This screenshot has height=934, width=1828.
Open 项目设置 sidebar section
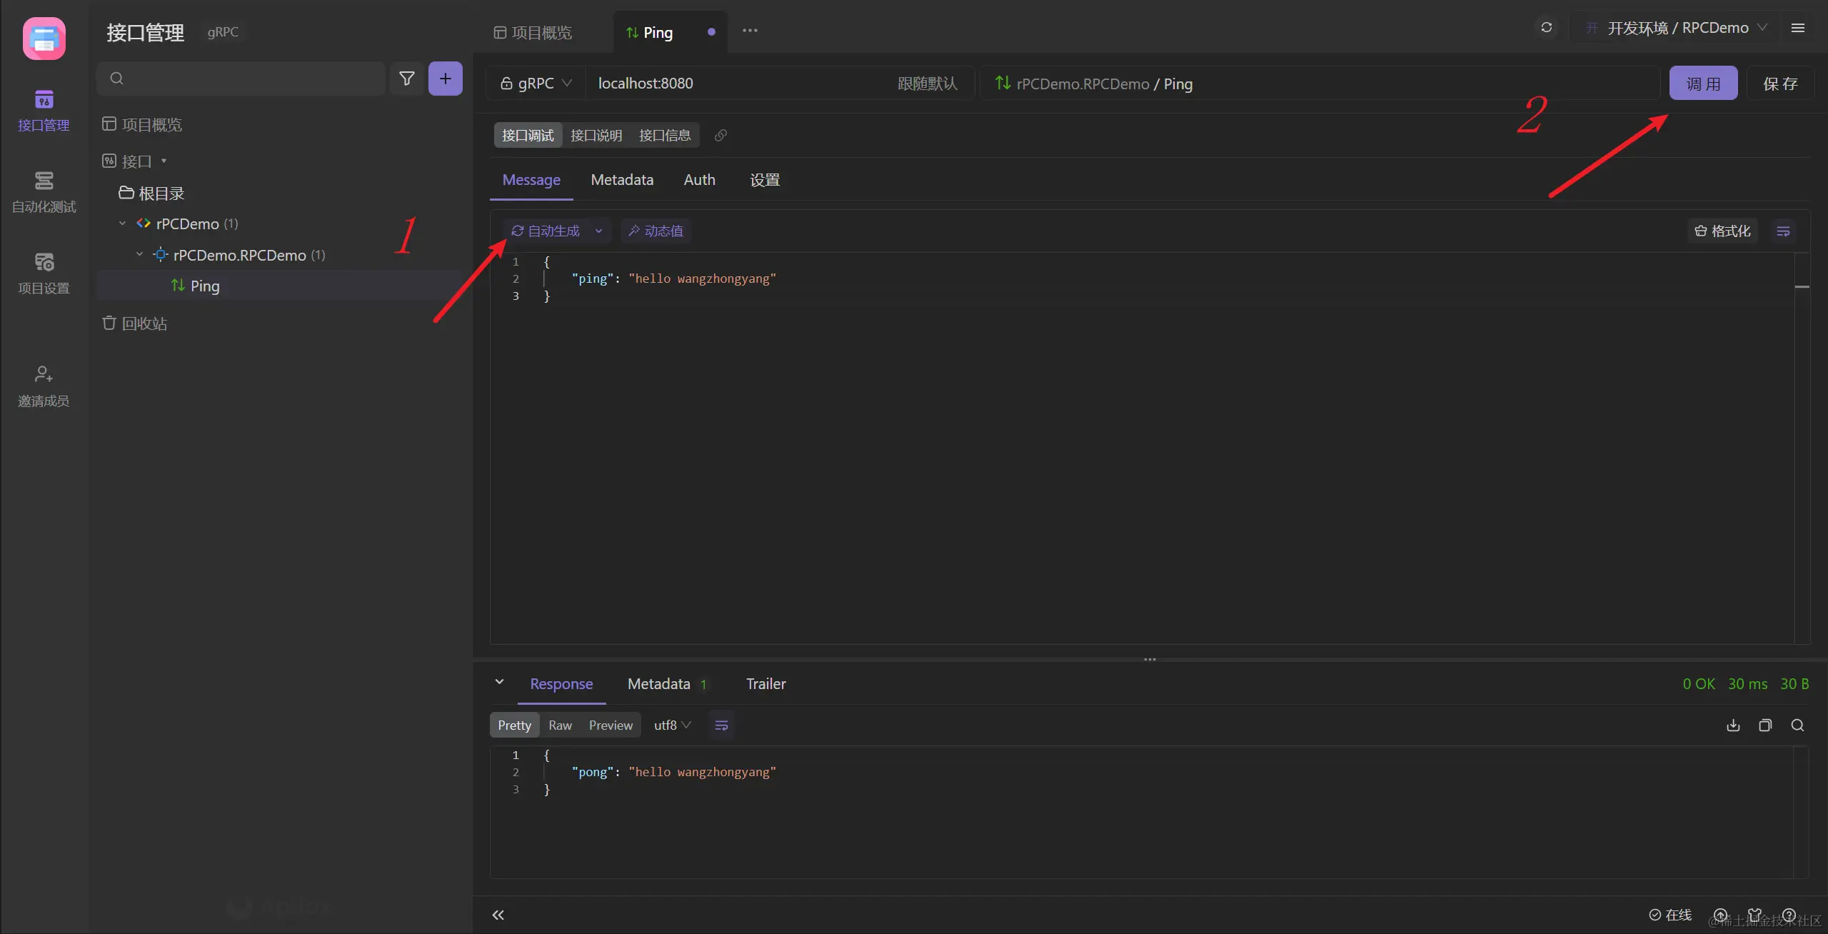(44, 273)
